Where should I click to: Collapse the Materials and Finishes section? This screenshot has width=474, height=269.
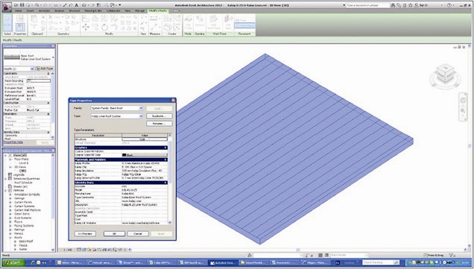(x=165, y=159)
